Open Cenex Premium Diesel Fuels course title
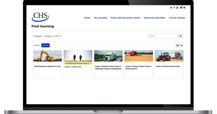 (x=168, y=66)
